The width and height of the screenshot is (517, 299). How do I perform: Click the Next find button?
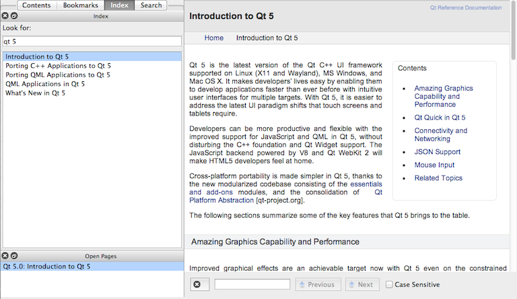pos(362,284)
